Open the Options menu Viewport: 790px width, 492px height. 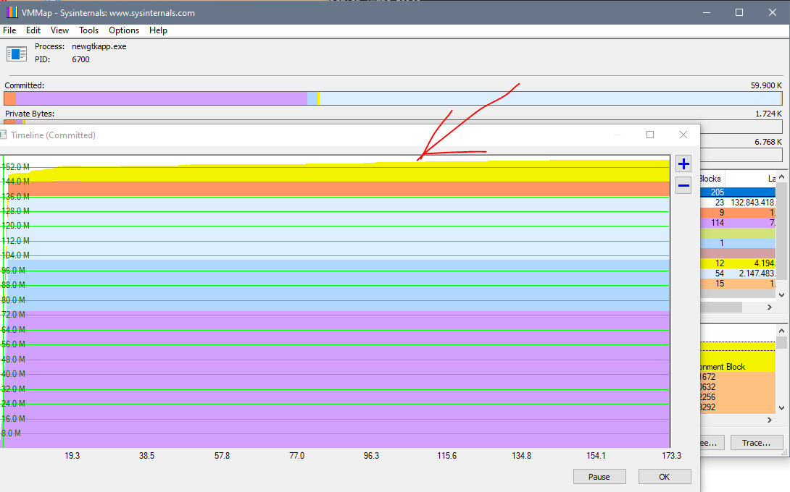click(123, 30)
